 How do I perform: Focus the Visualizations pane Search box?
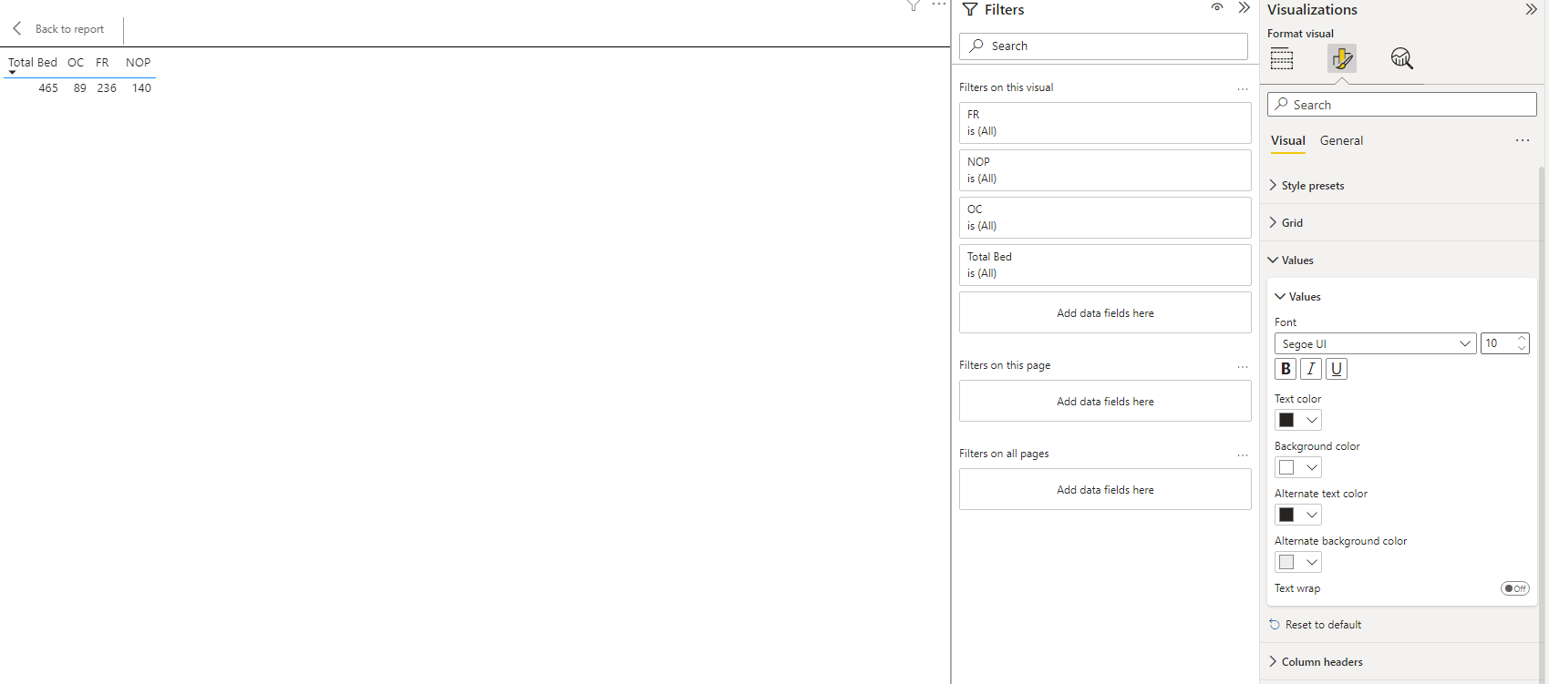(x=1401, y=105)
